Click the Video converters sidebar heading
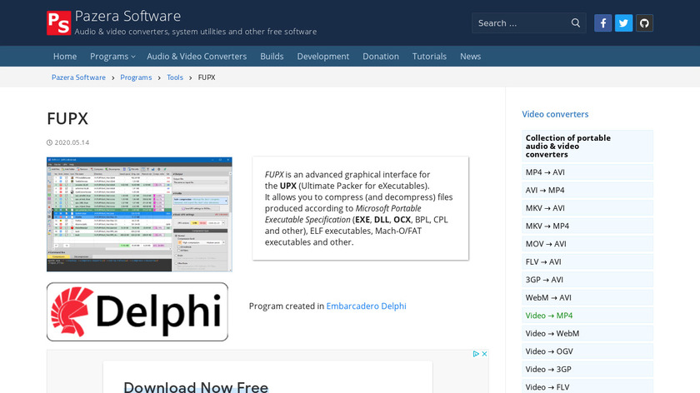The image size is (700, 393). 555,114
